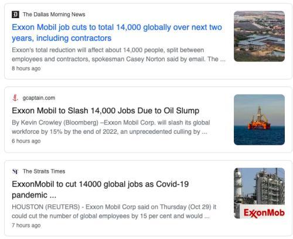Click the '8 hours ago' timestamp
Screen dimensions: 293x239
(x=26, y=68)
